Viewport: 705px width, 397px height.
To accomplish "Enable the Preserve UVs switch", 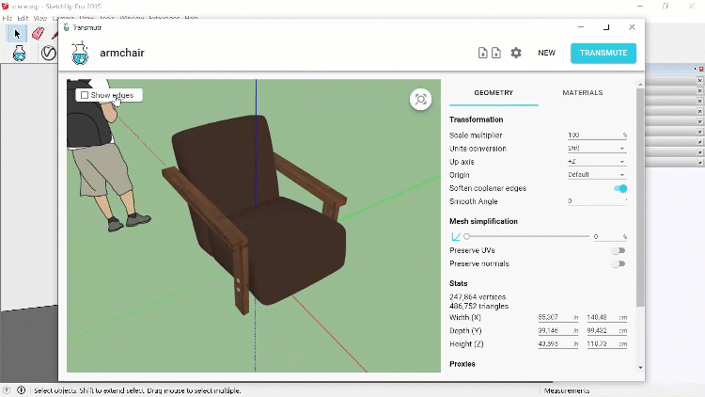I will (619, 250).
